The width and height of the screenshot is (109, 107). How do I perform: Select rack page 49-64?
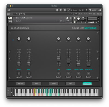90,14
